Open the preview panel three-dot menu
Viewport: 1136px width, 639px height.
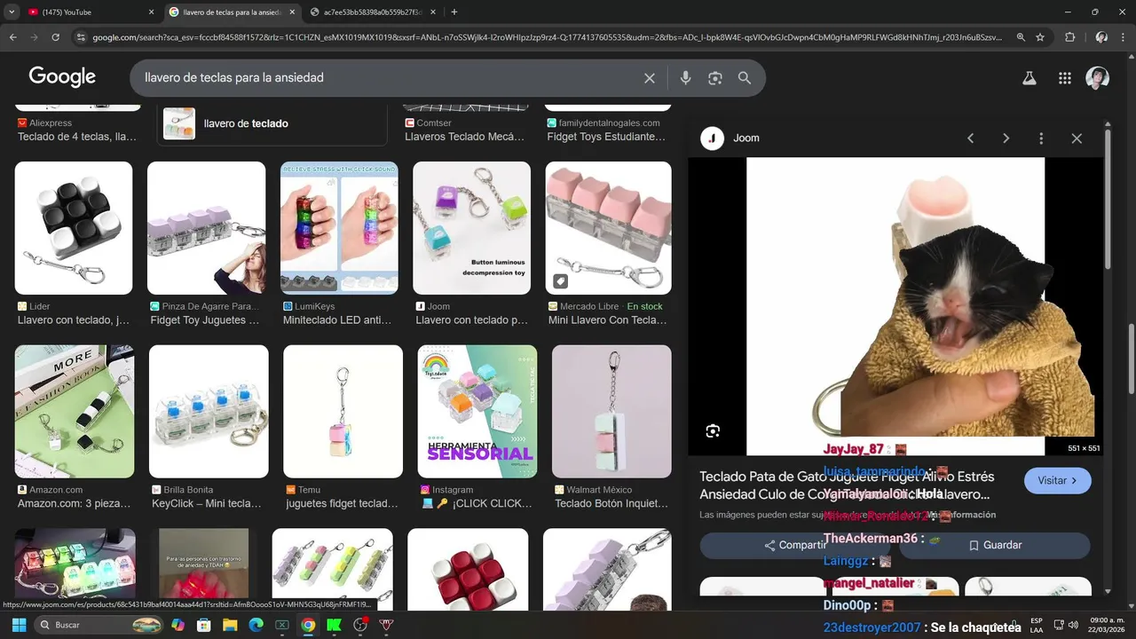click(1041, 138)
